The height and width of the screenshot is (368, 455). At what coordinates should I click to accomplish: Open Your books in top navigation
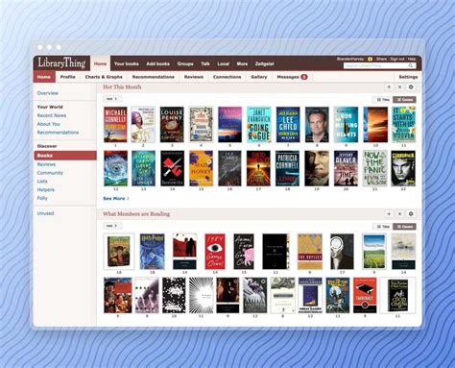coord(127,63)
